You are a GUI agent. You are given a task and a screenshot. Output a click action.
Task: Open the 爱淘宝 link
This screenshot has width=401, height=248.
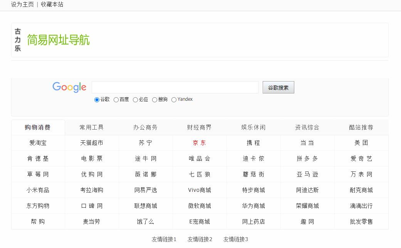(38, 143)
